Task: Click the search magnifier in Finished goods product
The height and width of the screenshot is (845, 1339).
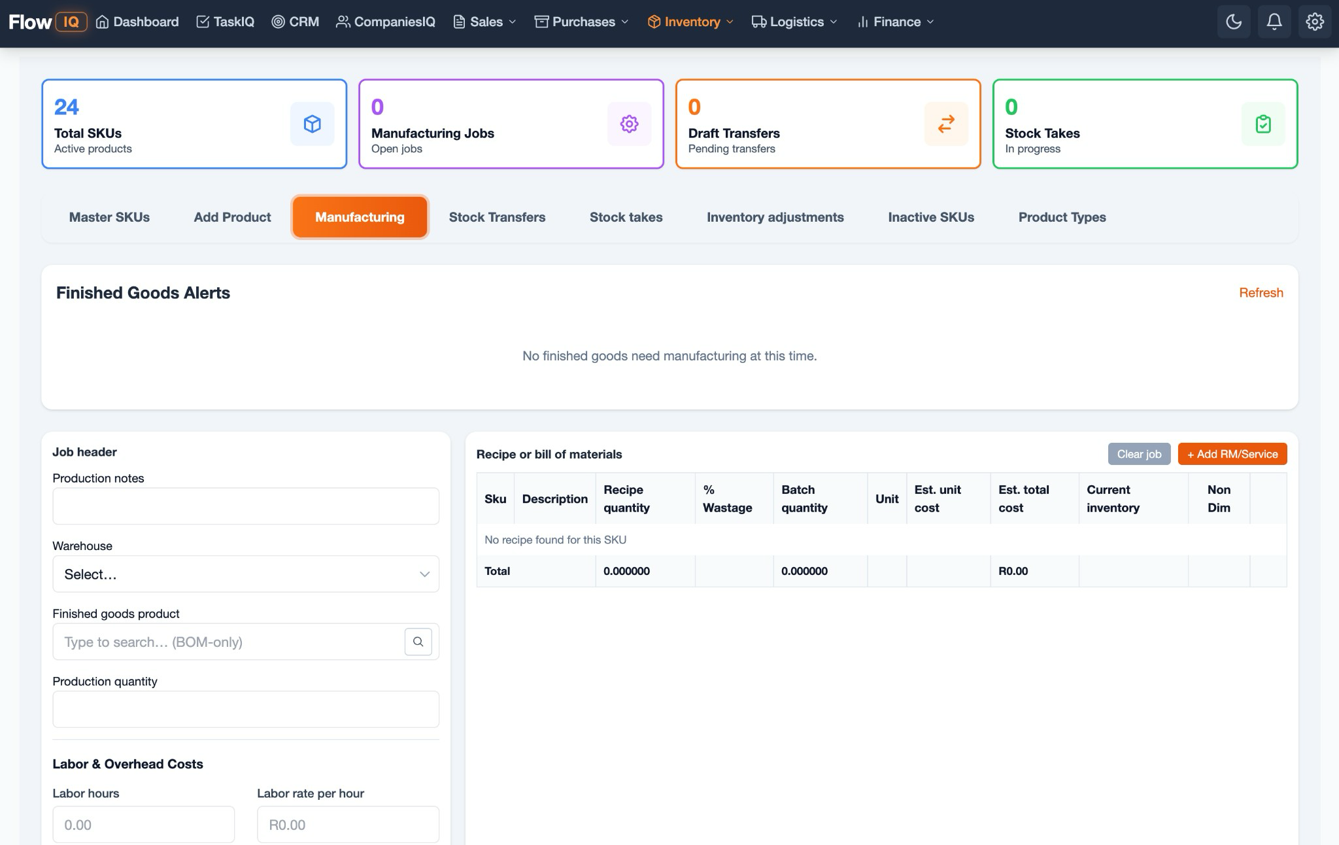Action: (418, 642)
